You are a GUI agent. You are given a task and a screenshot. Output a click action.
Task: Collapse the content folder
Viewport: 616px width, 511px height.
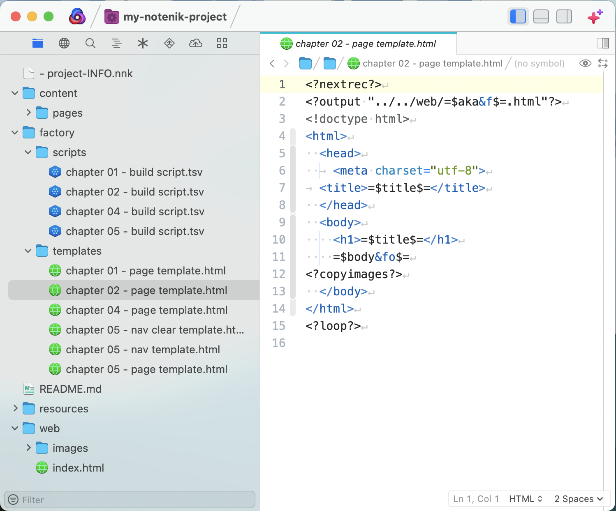(15, 93)
